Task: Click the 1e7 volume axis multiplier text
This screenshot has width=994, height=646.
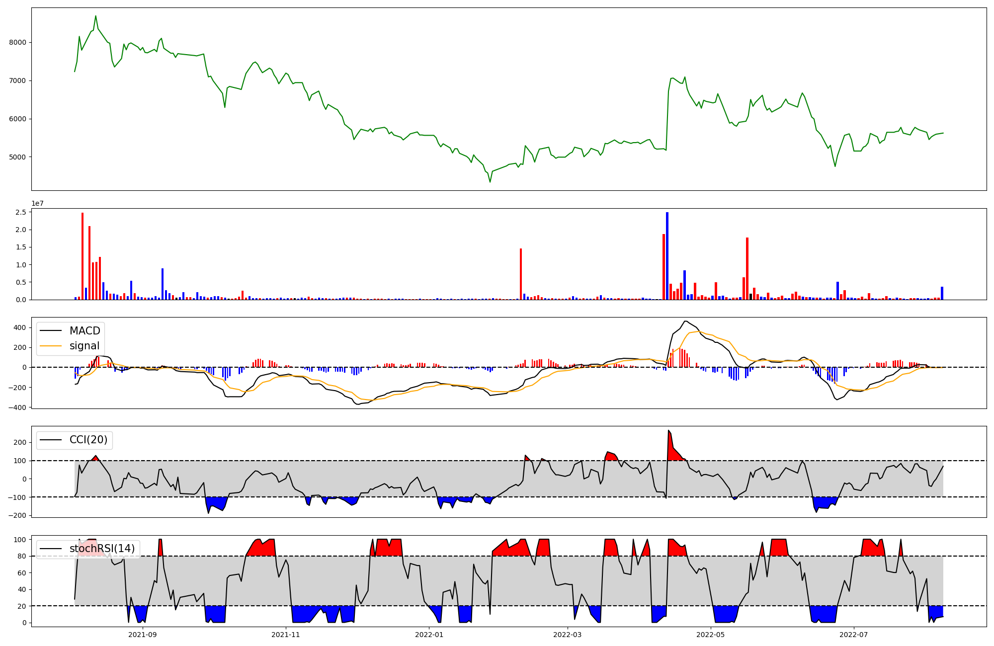Action: pos(38,203)
